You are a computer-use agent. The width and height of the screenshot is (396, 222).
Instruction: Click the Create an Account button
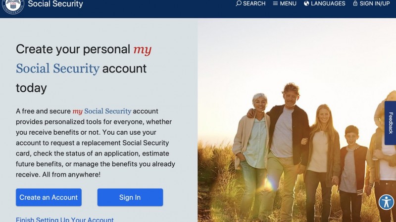49,197
